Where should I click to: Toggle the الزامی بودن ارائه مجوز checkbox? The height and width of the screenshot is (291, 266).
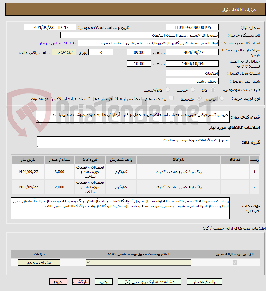pos(235,262)
